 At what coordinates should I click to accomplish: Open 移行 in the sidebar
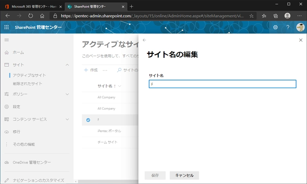tap(17, 132)
